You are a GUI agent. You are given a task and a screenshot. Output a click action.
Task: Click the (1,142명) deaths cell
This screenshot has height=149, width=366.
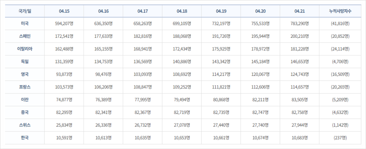[340, 125]
